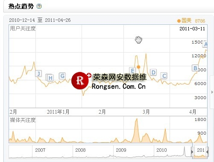Click the 国美 keyword legend label
This screenshot has height=162, width=214.
tap(186, 21)
